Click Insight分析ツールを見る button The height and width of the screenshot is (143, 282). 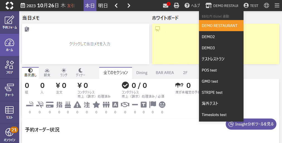(x=251, y=124)
